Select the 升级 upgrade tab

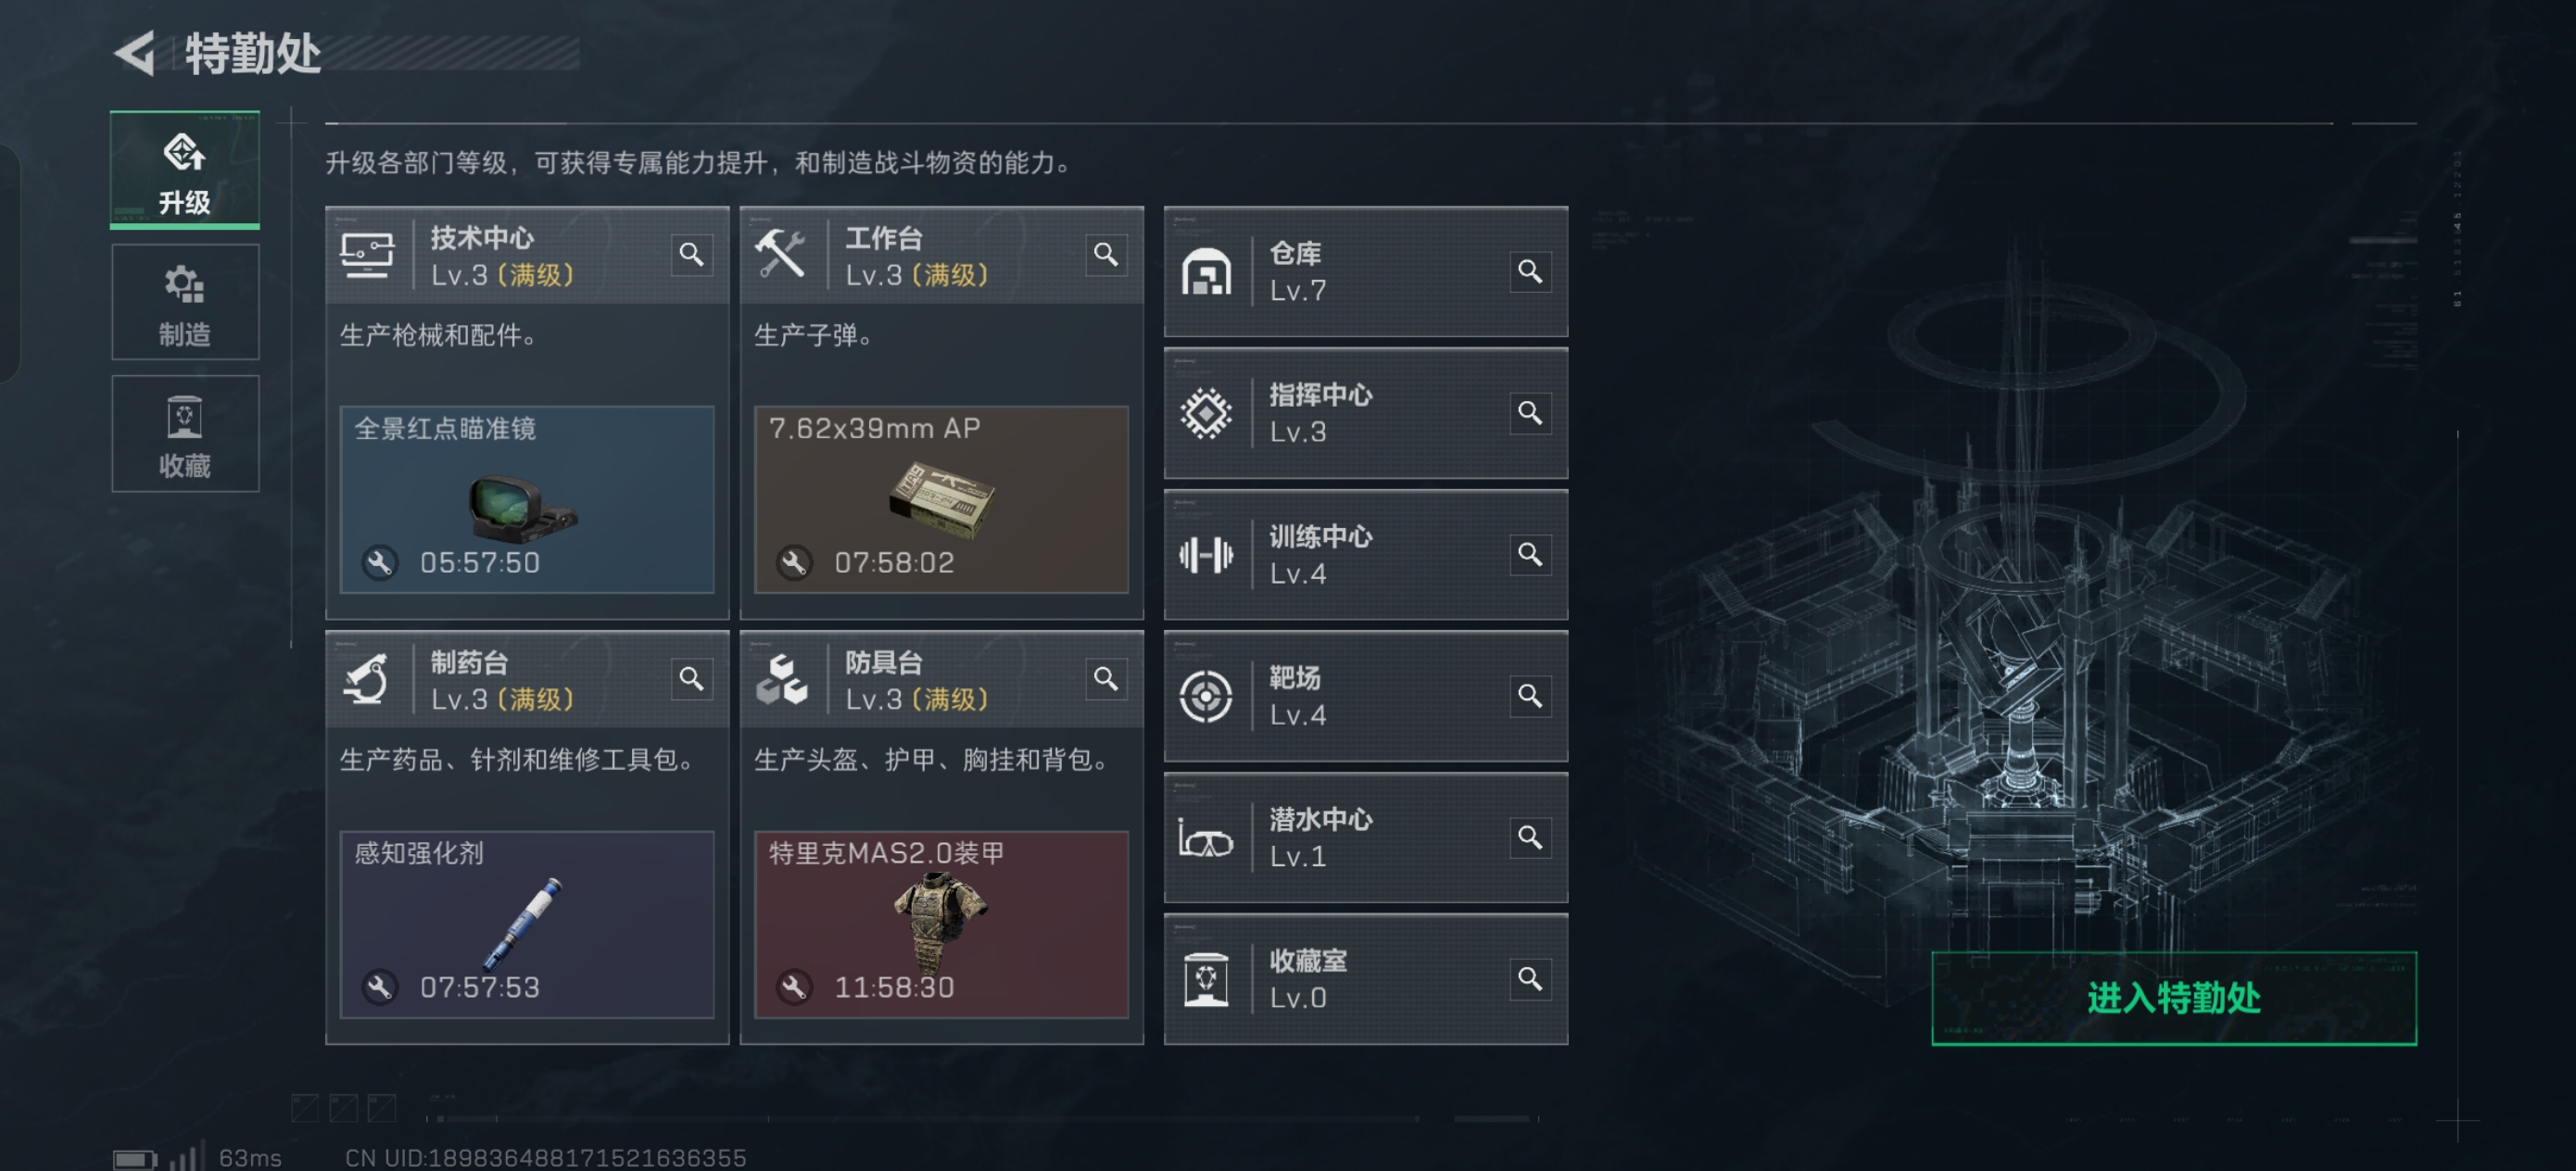[185, 169]
